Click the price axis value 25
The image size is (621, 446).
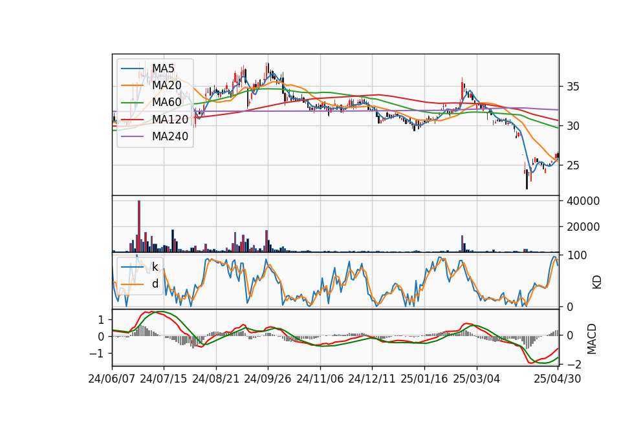[x=573, y=165]
